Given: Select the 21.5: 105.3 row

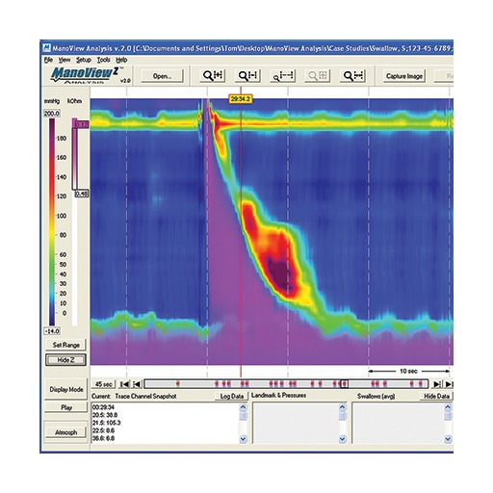Looking at the screenshot, I should [x=107, y=423].
